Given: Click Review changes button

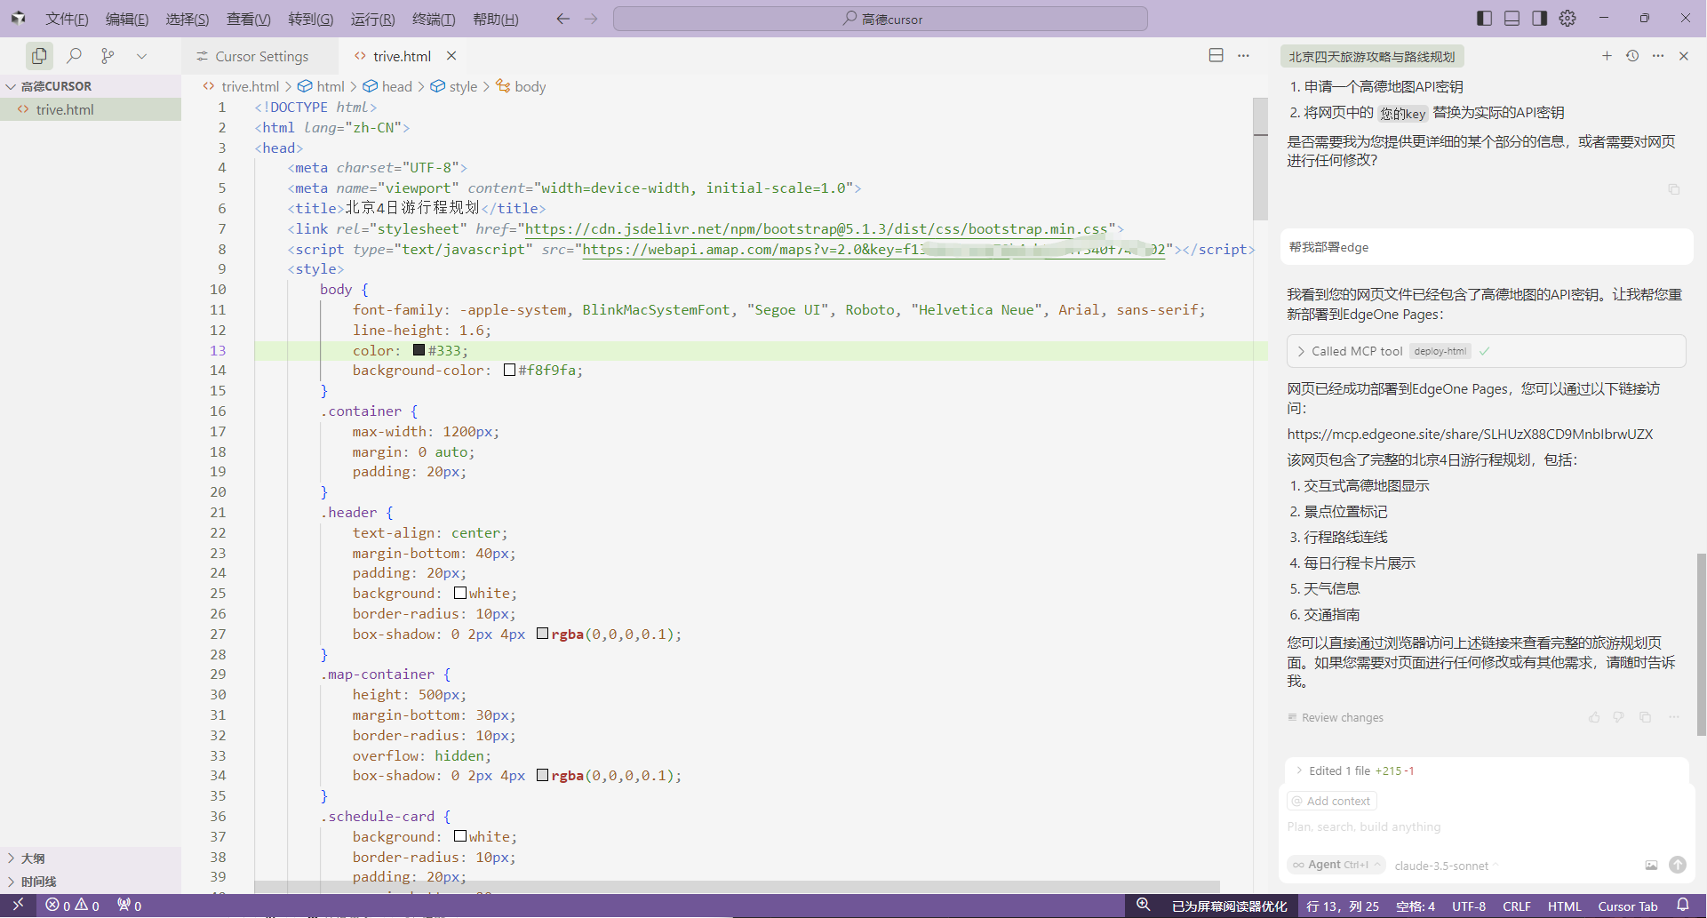Looking at the screenshot, I should (1336, 717).
